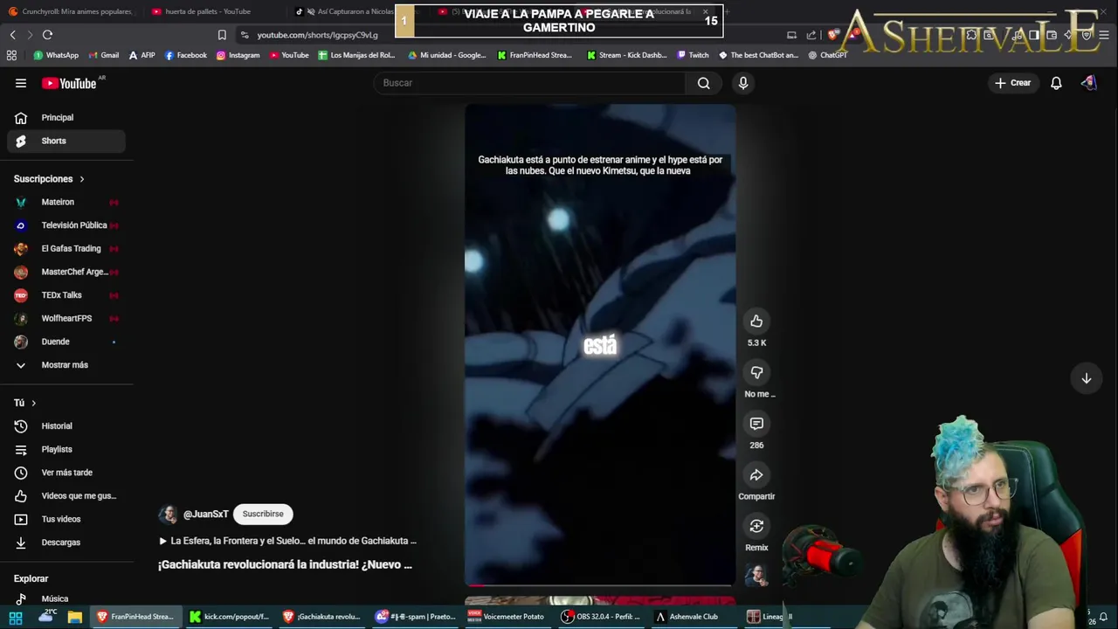Reload the current page

[47, 35]
